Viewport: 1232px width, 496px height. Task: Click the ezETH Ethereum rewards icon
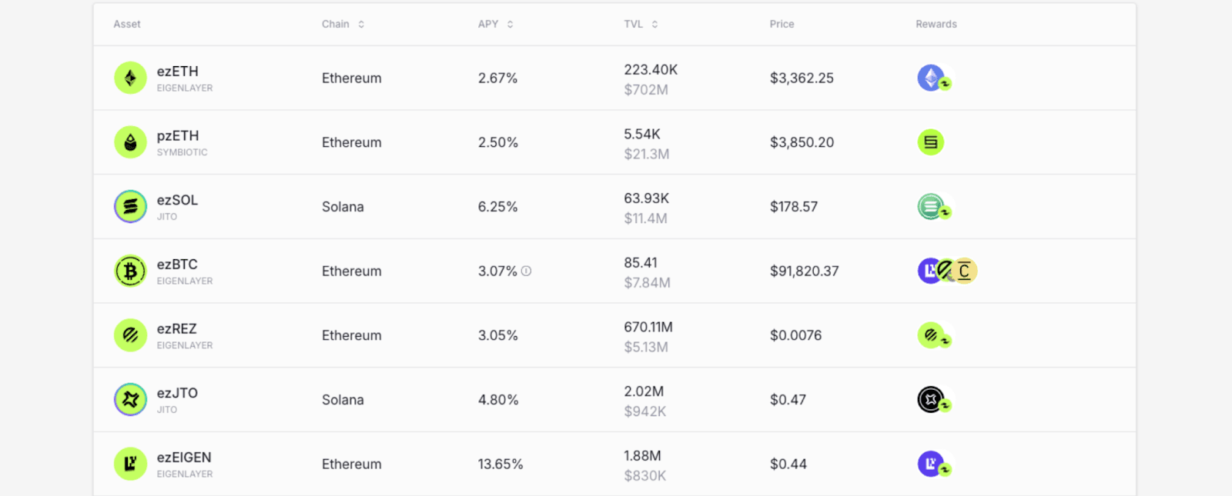tap(931, 78)
